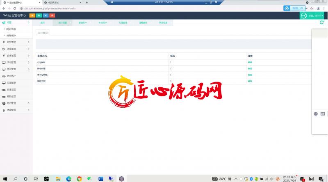The height and width of the screenshot is (182, 328).
Task: Open Microsoft Word from the taskbar
Action: [x=100, y=179]
